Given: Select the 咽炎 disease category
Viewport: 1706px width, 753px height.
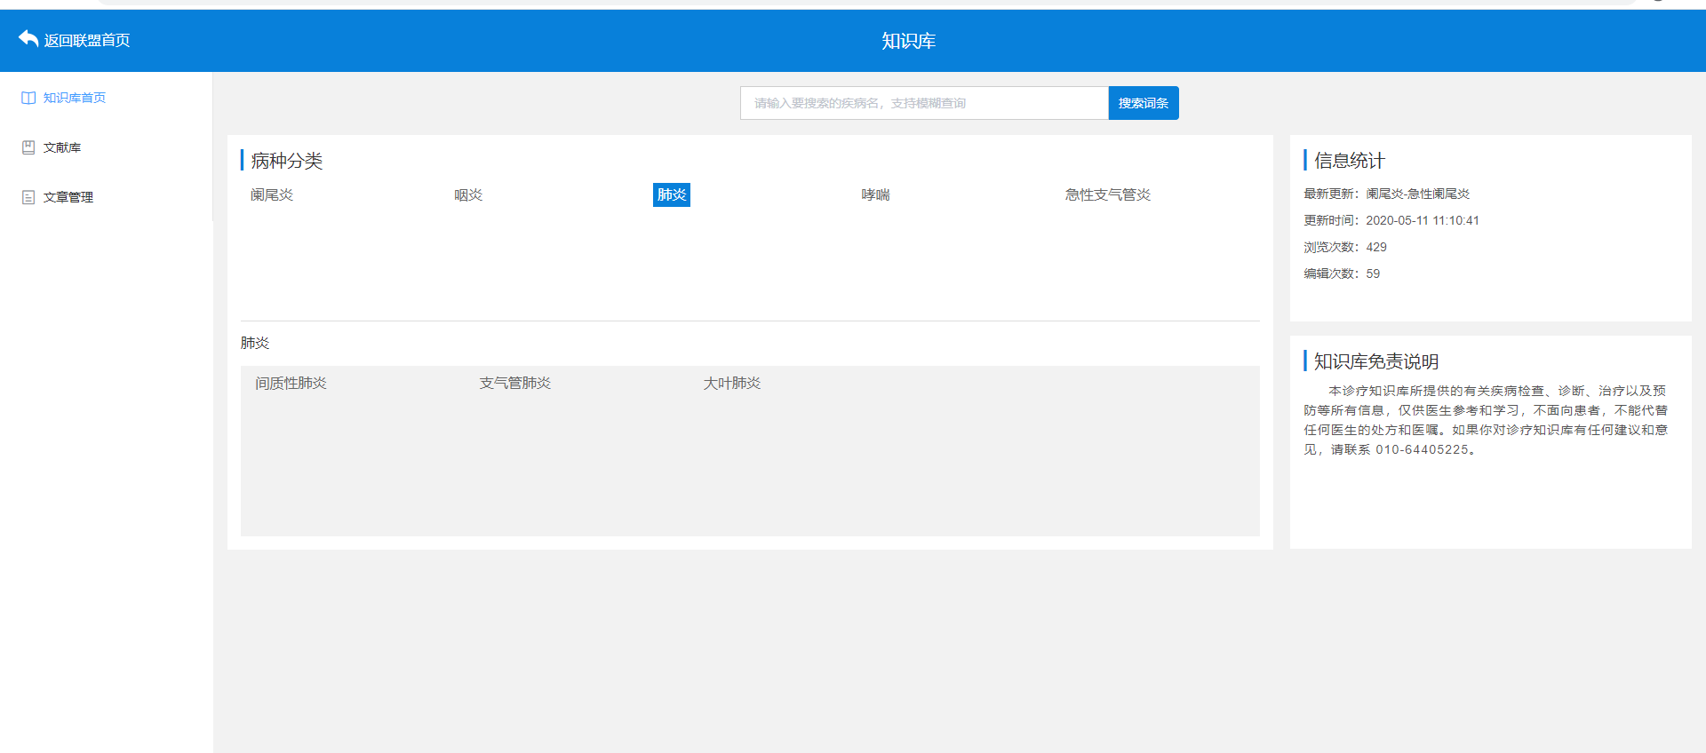Looking at the screenshot, I should (x=468, y=194).
